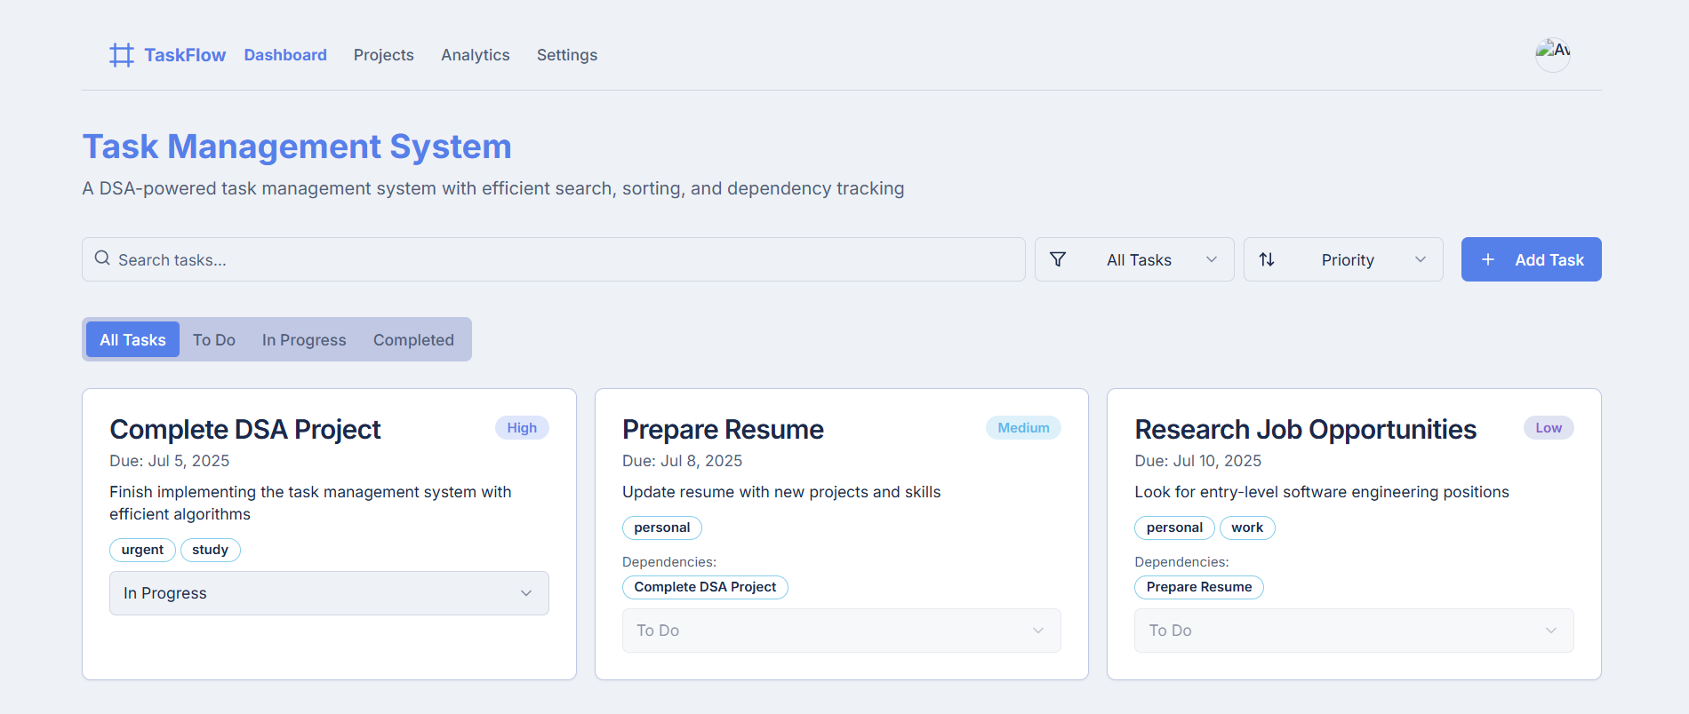Click the Complete DSA Project card title

[245, 430]
